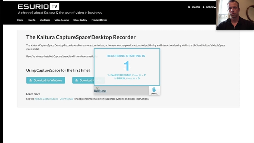Click the webcam video thumbnail
Viewport: 254px width, 143px height.
pyautogui.click(x=235, y=15)
